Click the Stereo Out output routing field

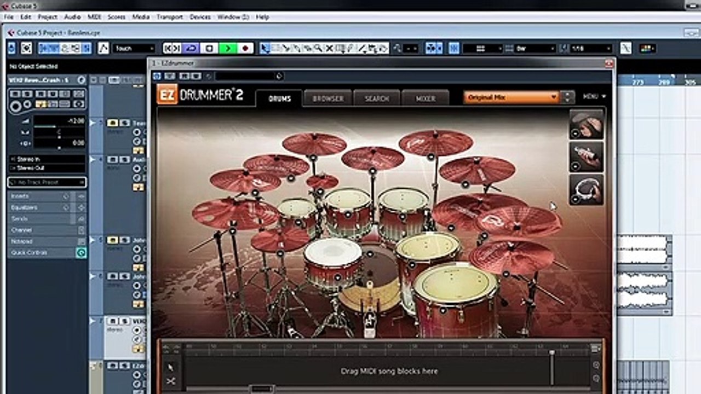click(x=47, y=168)
